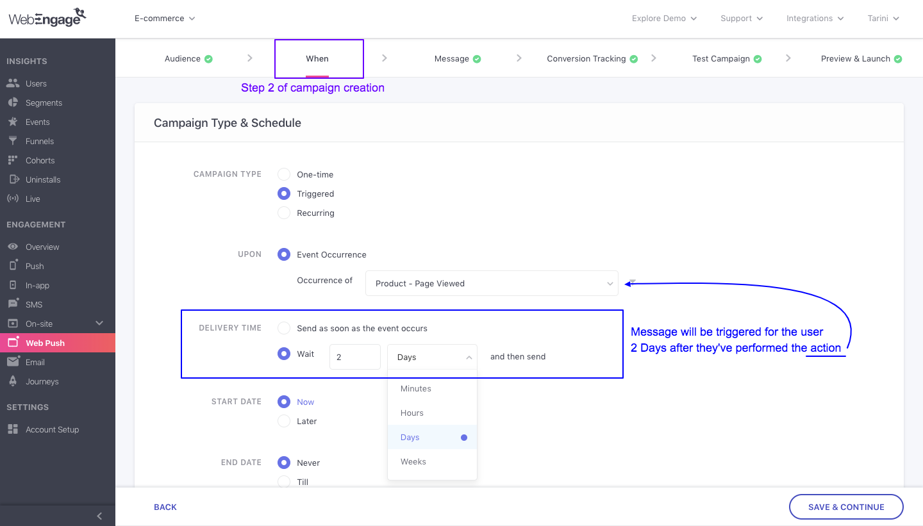Go to the Audience step tab
Viewport: 923px width, 526px height.
[x=183, y=59]
